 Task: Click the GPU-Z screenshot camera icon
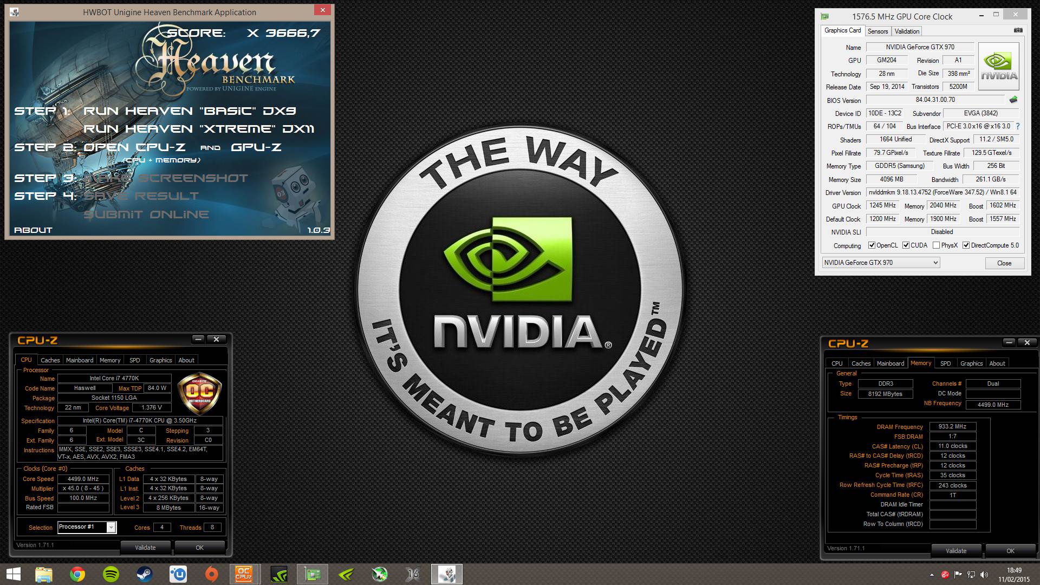point(1018,30)
